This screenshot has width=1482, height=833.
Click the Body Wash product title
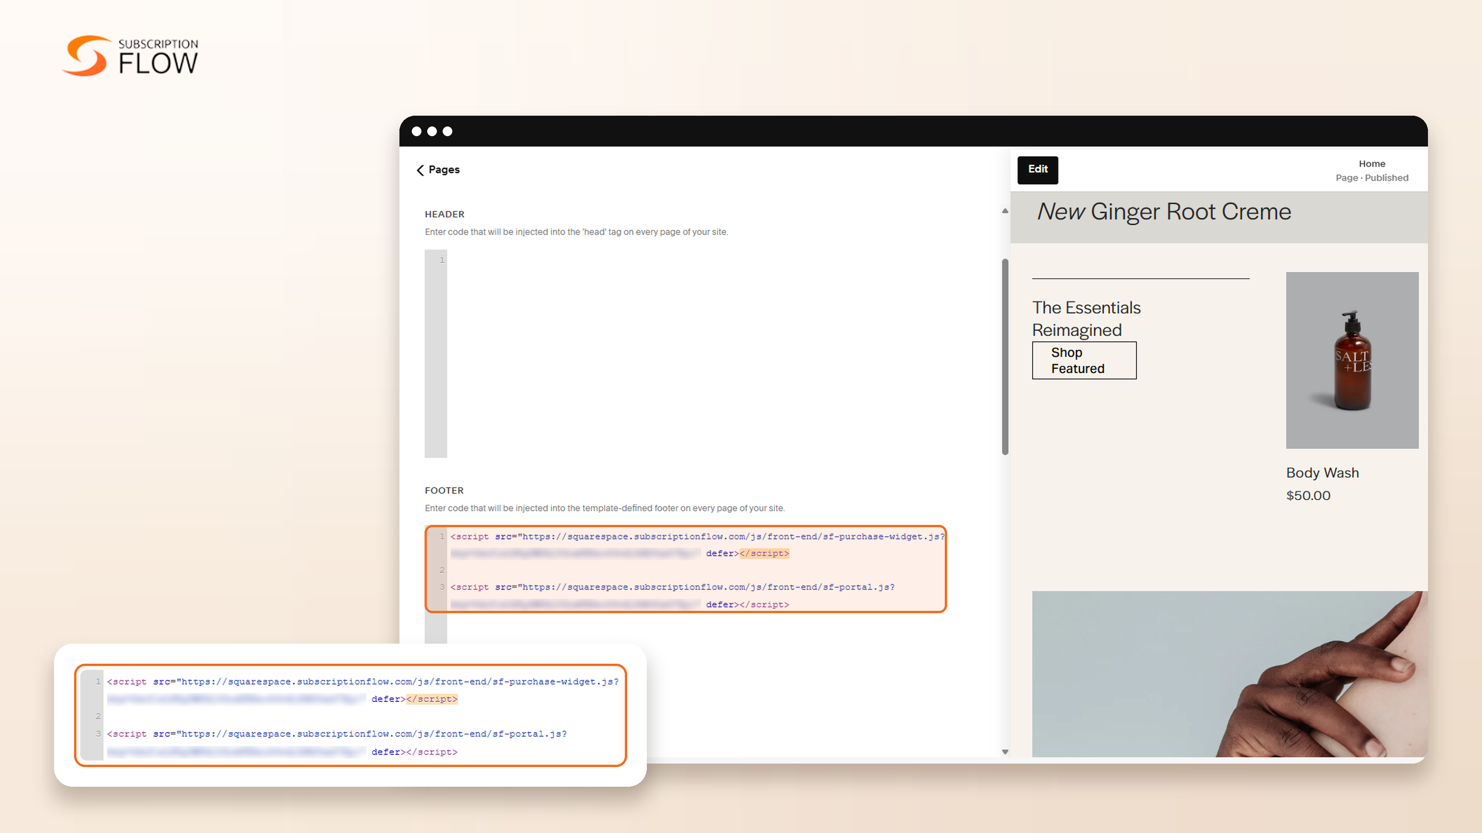(x=1322, y=472)
